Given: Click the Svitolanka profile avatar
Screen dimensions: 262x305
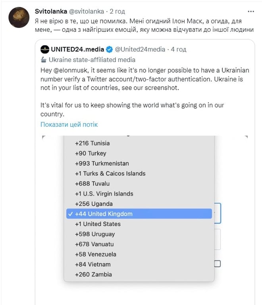Looking at the screenshot, I should [18, 17].
